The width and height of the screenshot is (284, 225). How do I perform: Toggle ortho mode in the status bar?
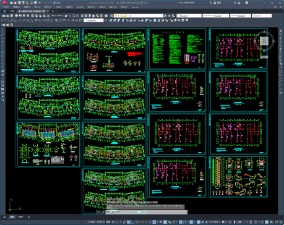pos(132,222)
